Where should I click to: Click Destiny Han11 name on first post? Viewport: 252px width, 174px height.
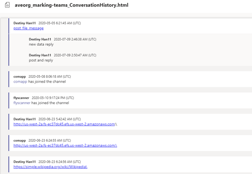click(x=25, y=23)
